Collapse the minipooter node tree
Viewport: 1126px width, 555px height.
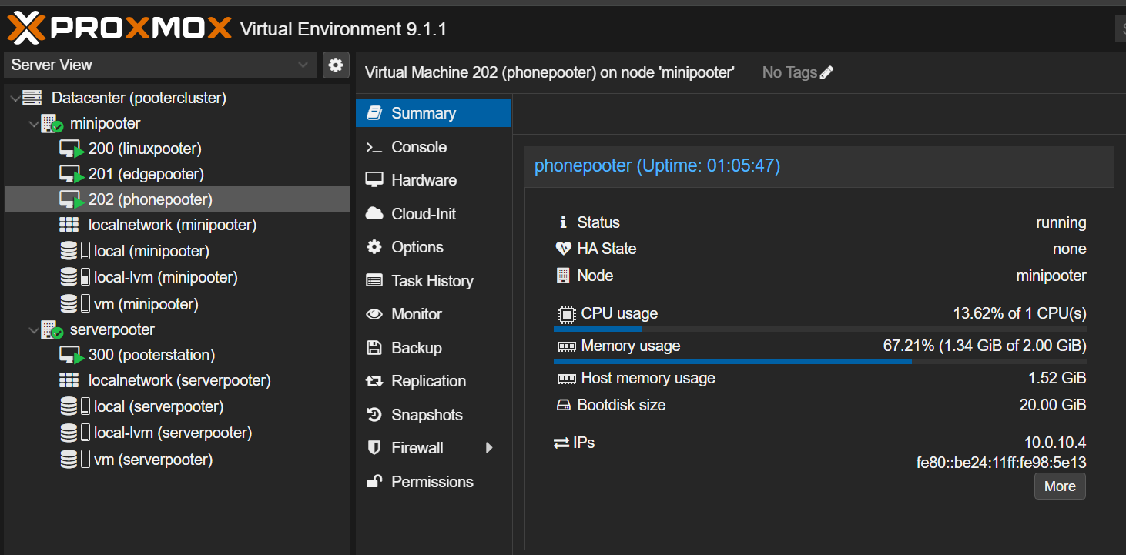[34, 123]
